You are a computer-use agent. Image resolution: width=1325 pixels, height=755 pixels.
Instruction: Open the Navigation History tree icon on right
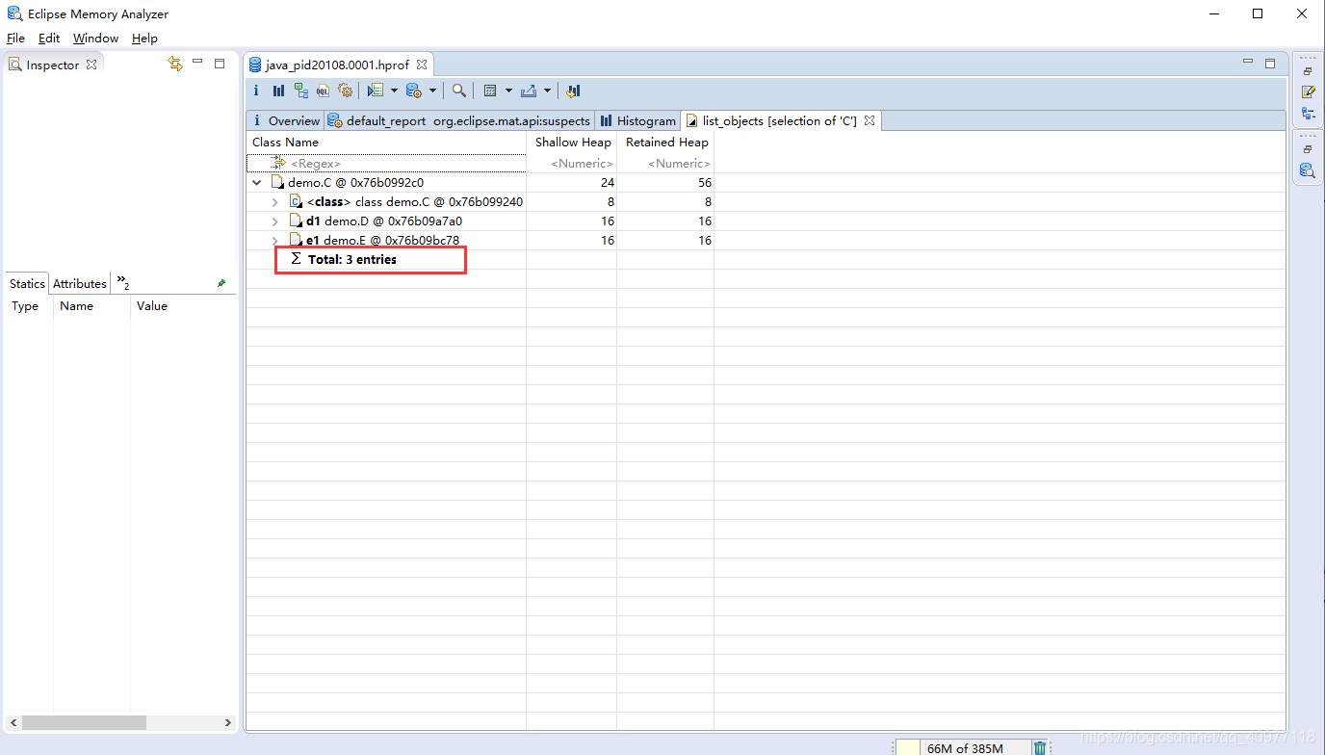coord(1308,114)
